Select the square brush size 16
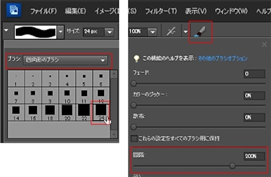This screenshot has width=271, height=177. (x=33, y=113)
